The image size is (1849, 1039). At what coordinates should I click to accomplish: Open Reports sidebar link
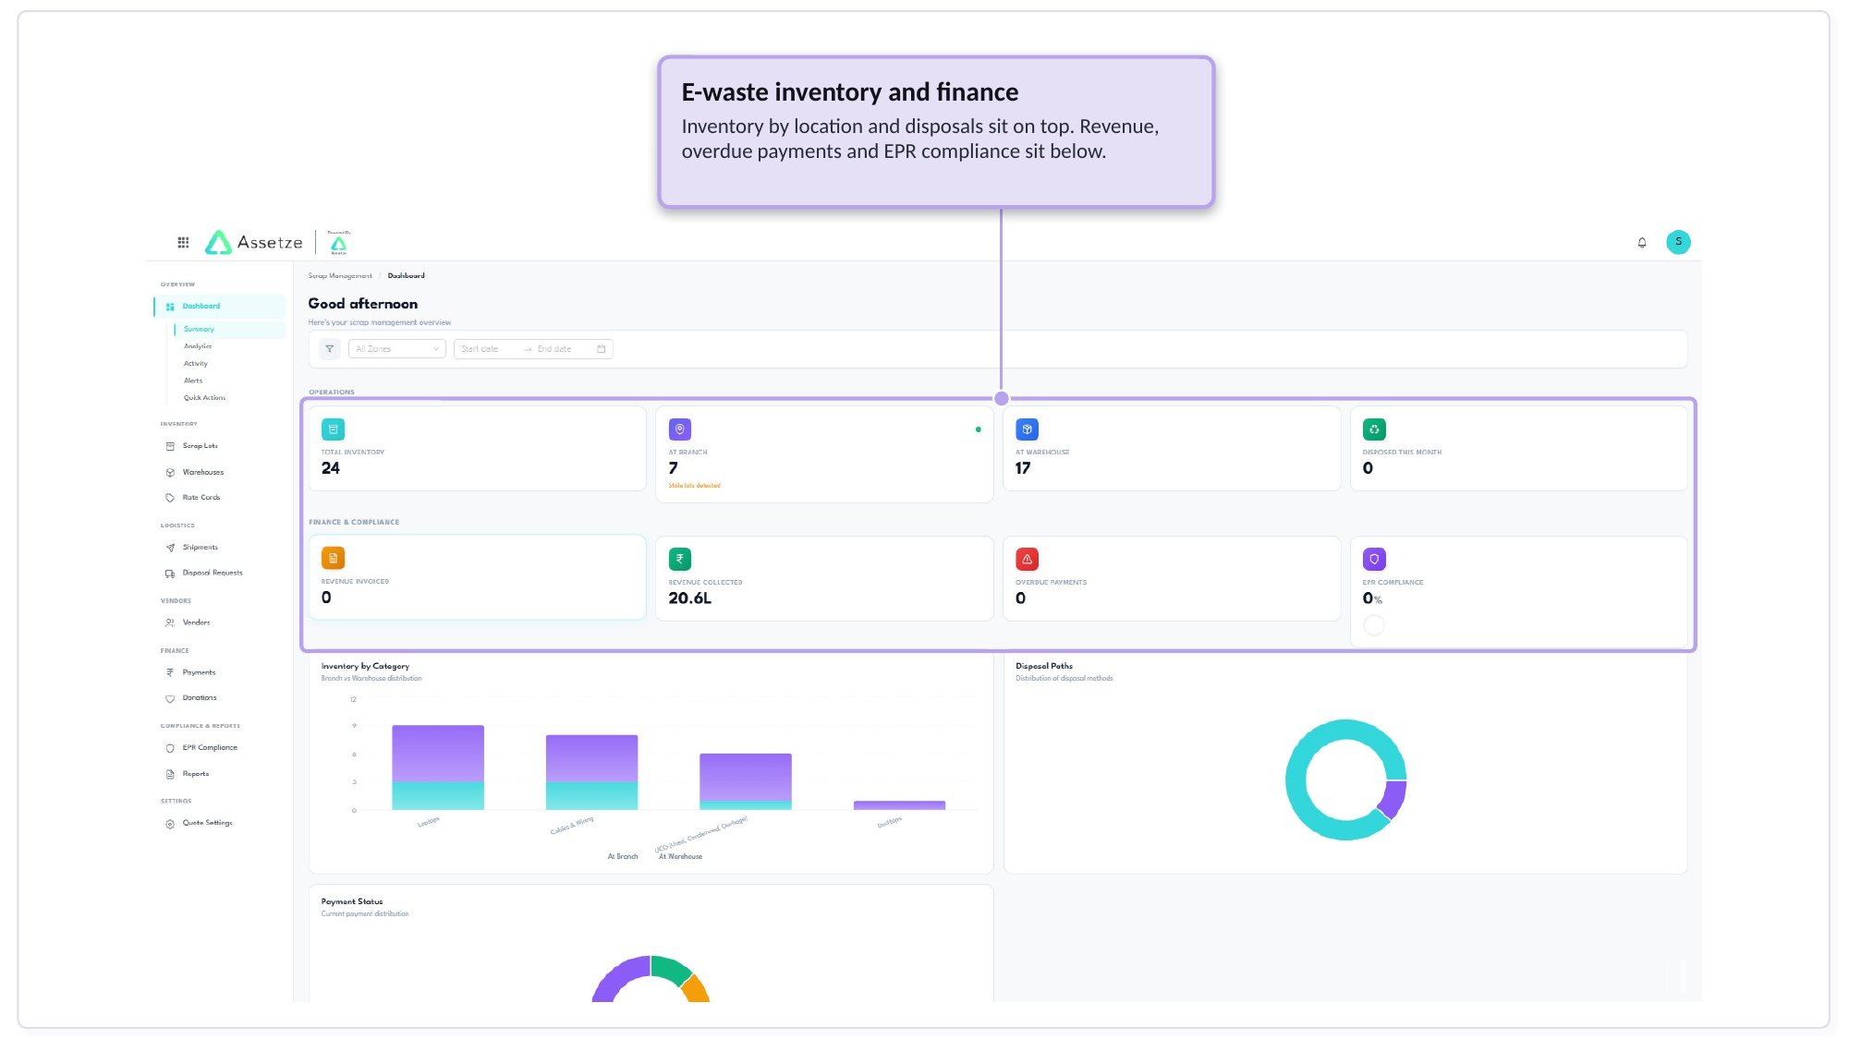[x=196, y=774]
